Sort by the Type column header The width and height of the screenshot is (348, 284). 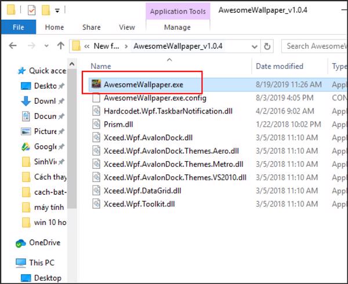point(339,66)
